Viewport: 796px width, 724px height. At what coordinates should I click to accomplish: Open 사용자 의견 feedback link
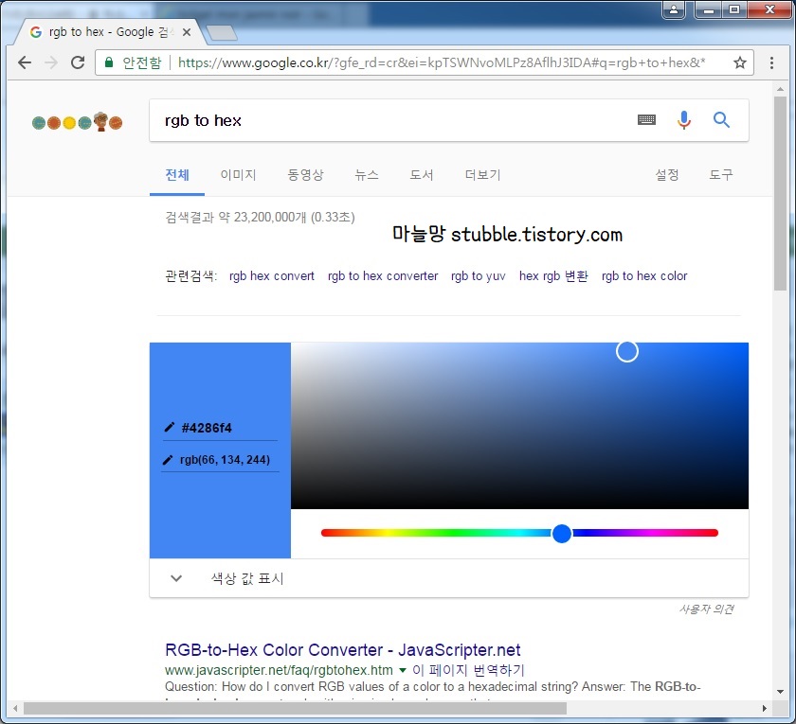click(706, 609)
